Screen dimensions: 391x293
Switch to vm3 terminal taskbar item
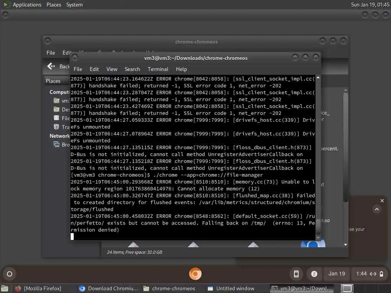pyautogui.click(x=302, y=288)
